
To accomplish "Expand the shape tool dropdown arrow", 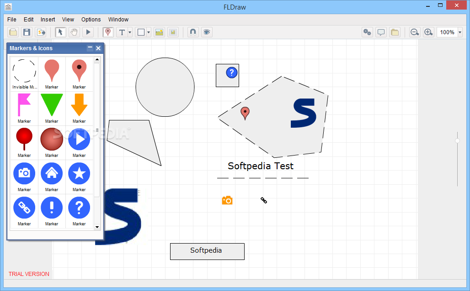I will coord(149,32).
